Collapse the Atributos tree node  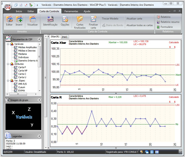8,64
